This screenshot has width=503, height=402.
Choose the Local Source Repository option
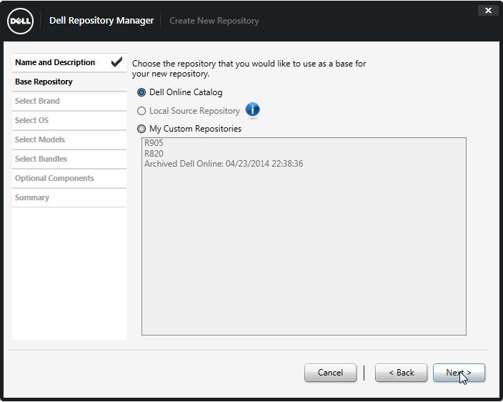click(x=141, y=111)
